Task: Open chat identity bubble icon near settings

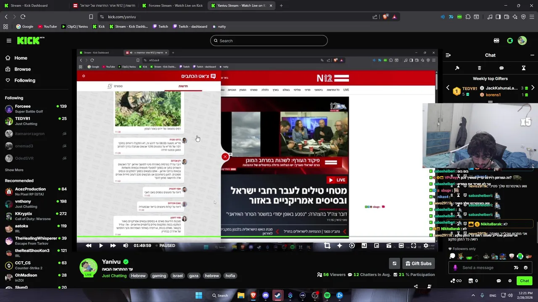Action: [499, 281]
